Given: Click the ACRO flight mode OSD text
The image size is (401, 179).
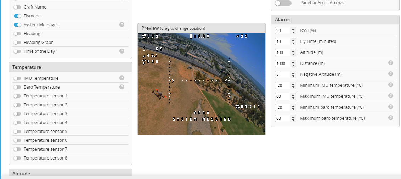Looking at the screenshot, I should coord(202,113).
